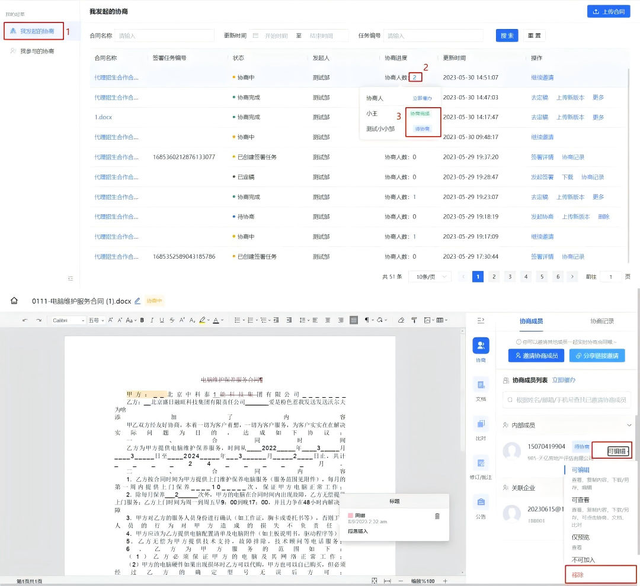
Task: Click the 上传合同 upload button
Action: (x=608, y=12)
